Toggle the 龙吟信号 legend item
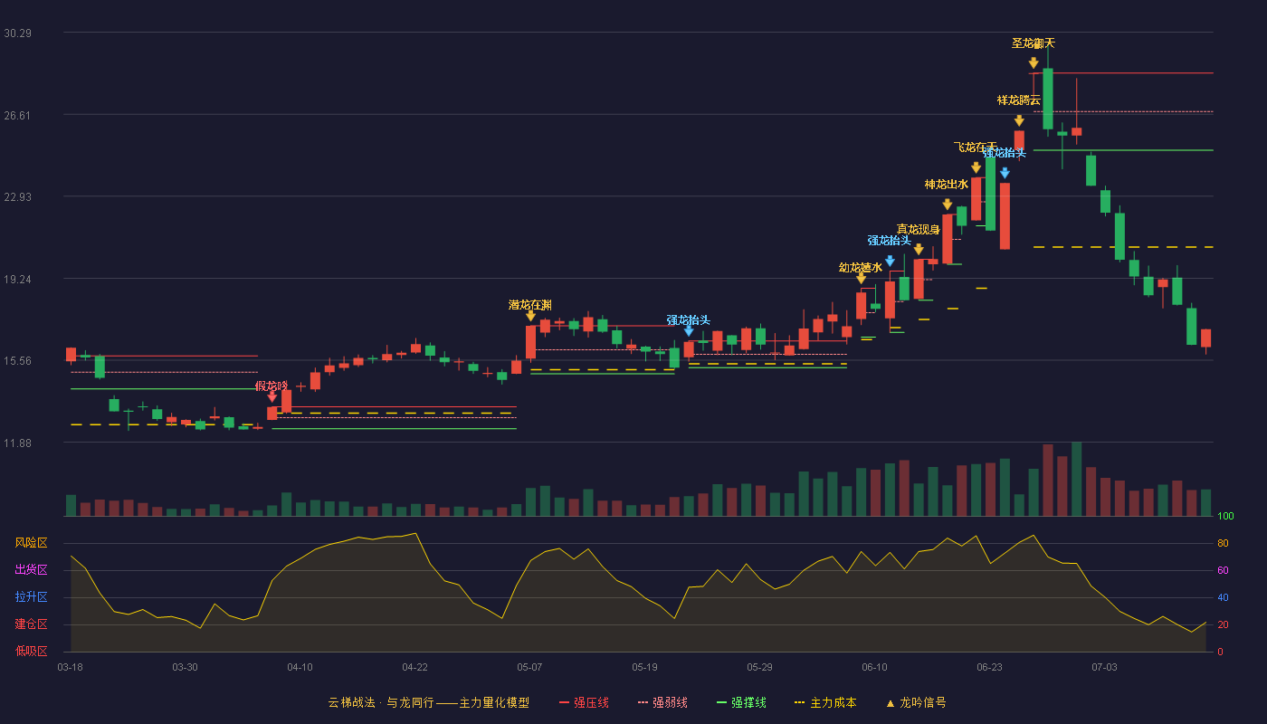This screenshot has width=1267, height=724. coord(916,702)
